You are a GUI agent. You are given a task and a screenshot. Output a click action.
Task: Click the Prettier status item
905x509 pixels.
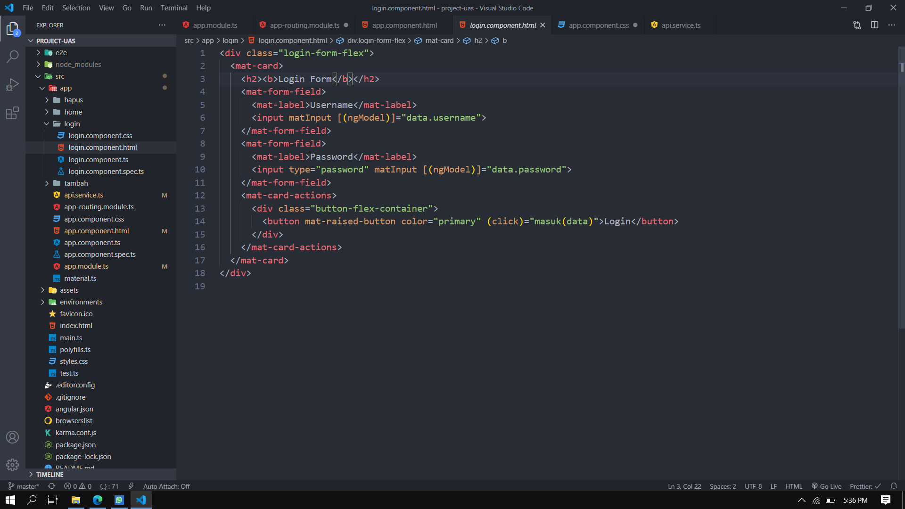(x=865, y=486)
